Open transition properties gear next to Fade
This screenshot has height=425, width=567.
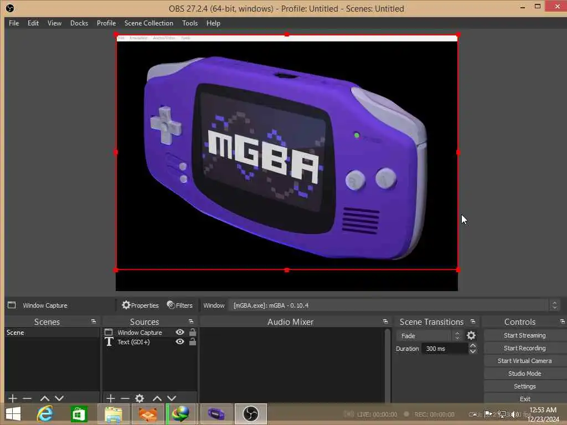pyautogui.click(x=471, y=336)
